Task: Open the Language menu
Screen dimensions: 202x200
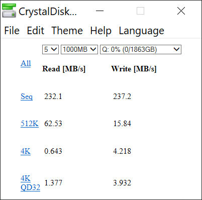Action: [x=142, y=31]
